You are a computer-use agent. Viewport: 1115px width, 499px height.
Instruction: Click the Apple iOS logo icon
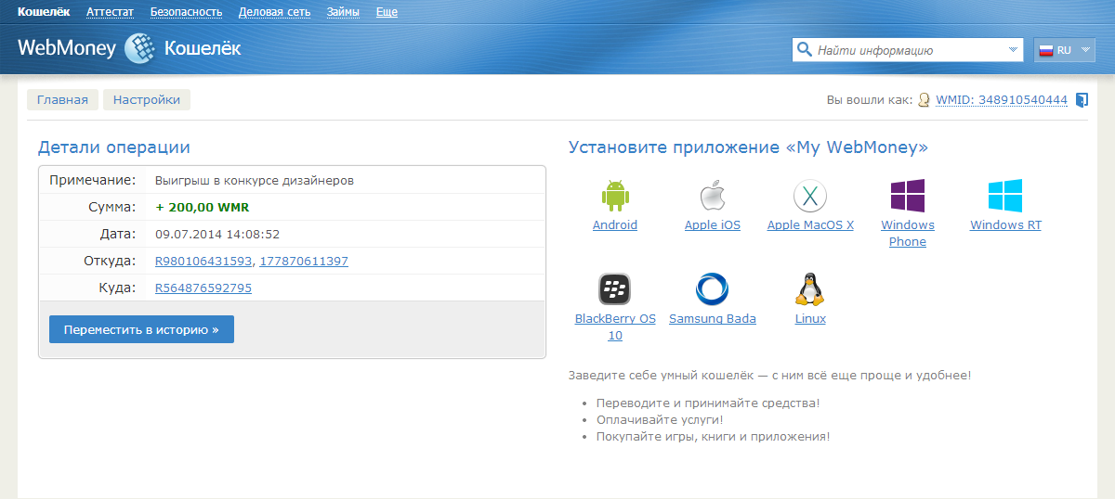click(712, 197)
